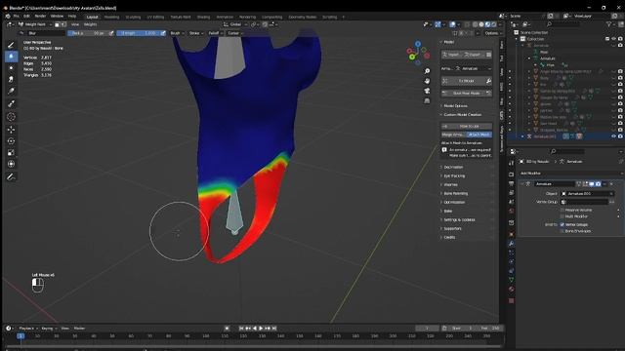Screen dimensions: 625x351
Task: Open the Window menu
Action: click(x=57, y=17)
